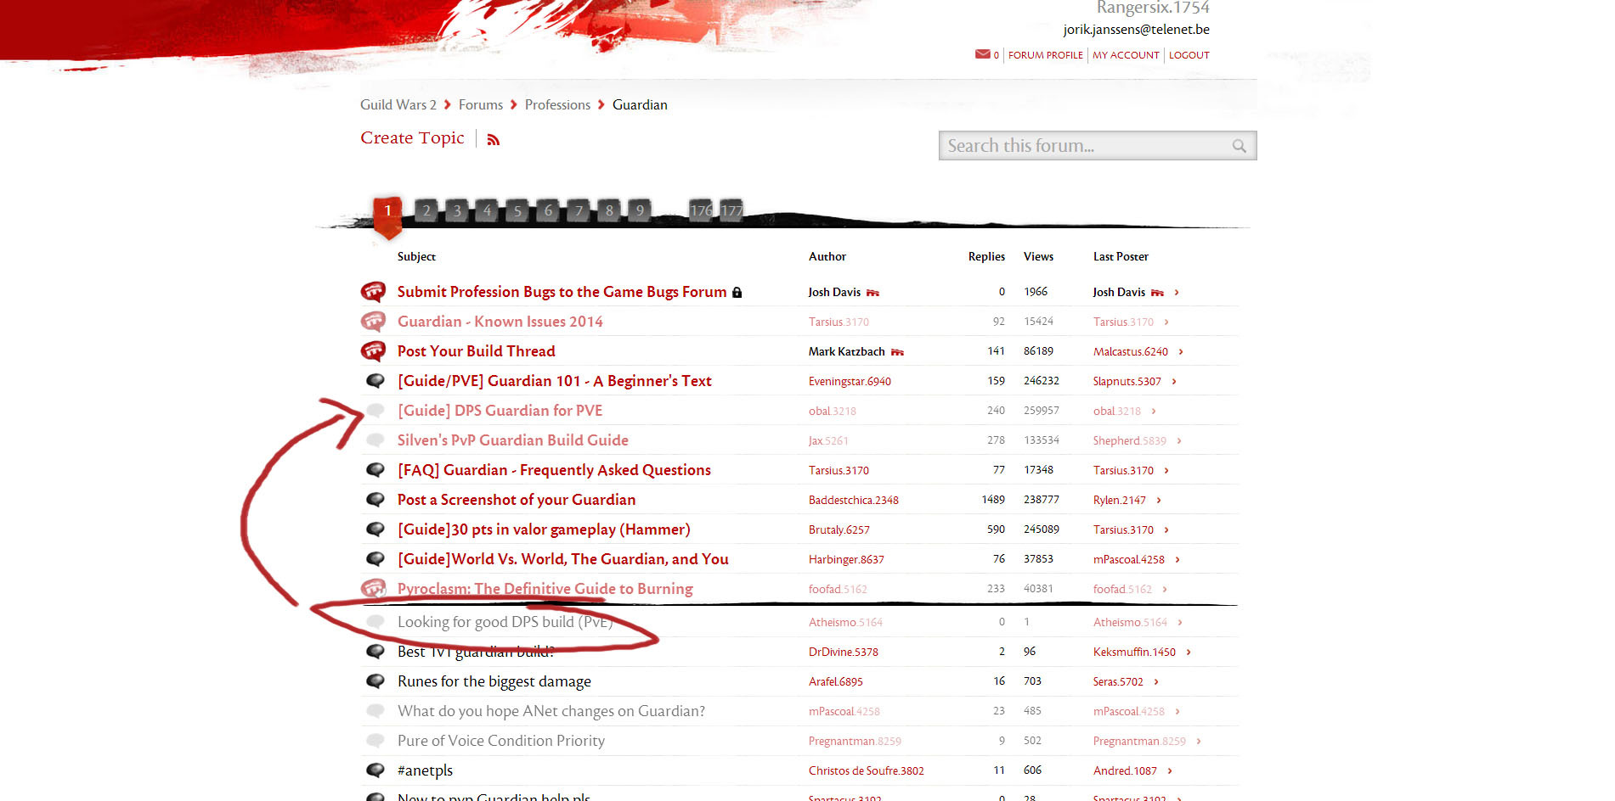Open author profile Christos de Soufre.3802
The width and height of the screenshot is (1615, 801).
[867, 771]
